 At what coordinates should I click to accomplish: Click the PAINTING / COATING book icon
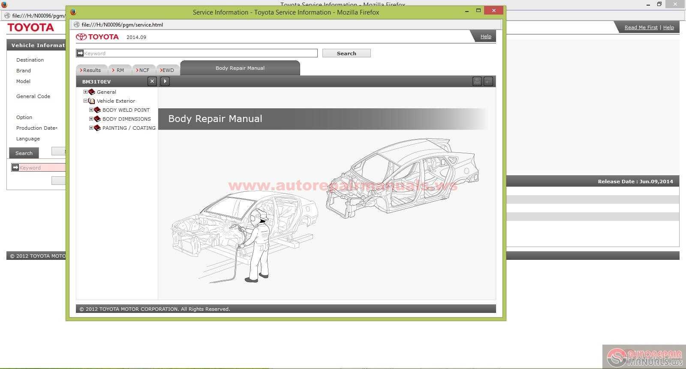coord(97,128)
